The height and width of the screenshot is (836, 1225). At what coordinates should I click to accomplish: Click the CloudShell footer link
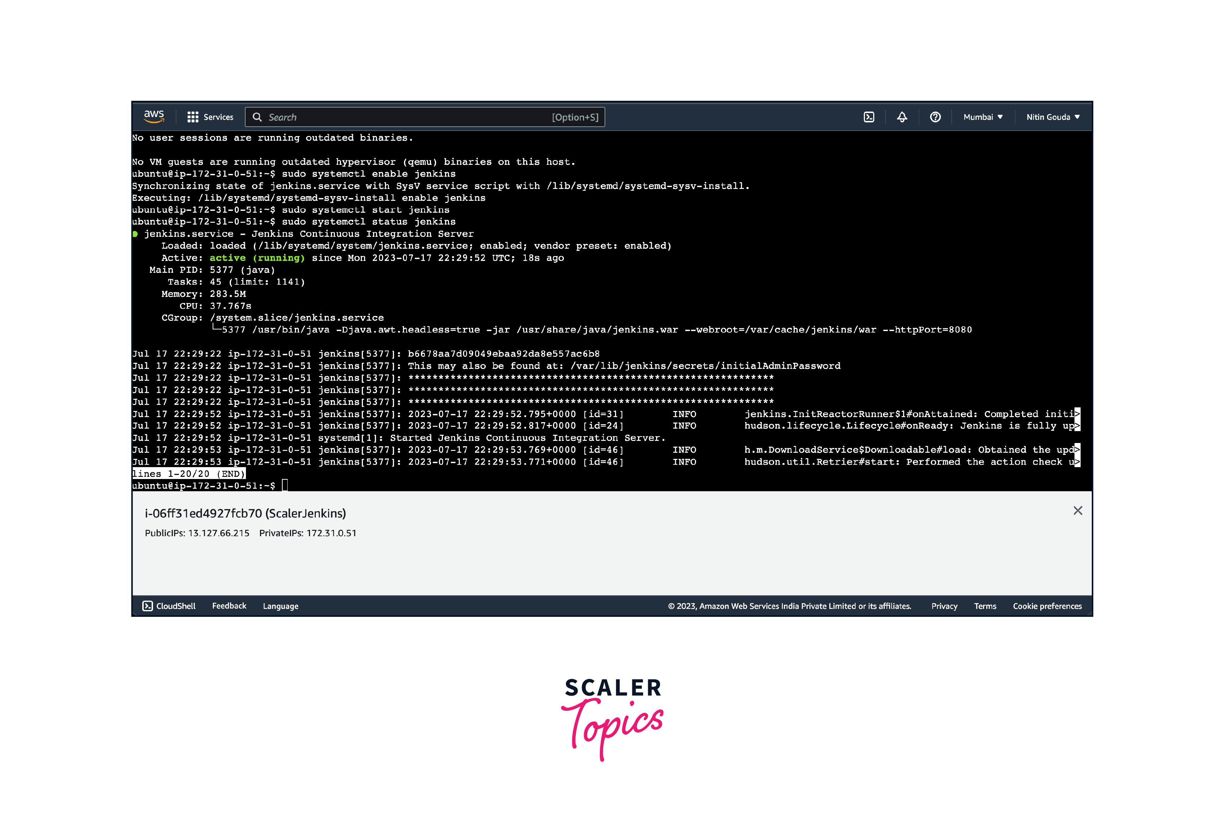click(x=175, y=606)
